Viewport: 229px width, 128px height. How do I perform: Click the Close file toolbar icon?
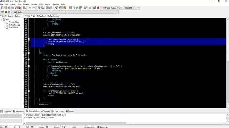pyautogui.click(x=16, y=8)
